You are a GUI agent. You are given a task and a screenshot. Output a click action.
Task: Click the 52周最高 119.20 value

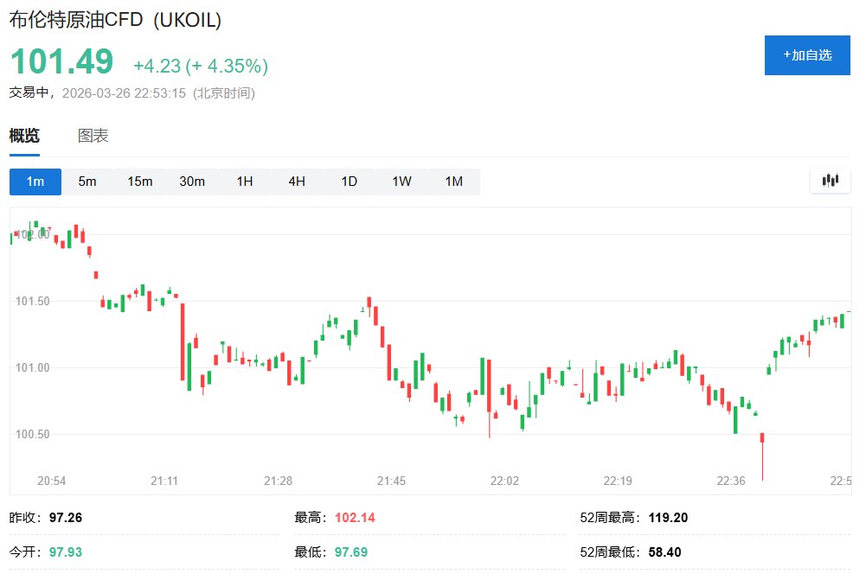(668, 519)
